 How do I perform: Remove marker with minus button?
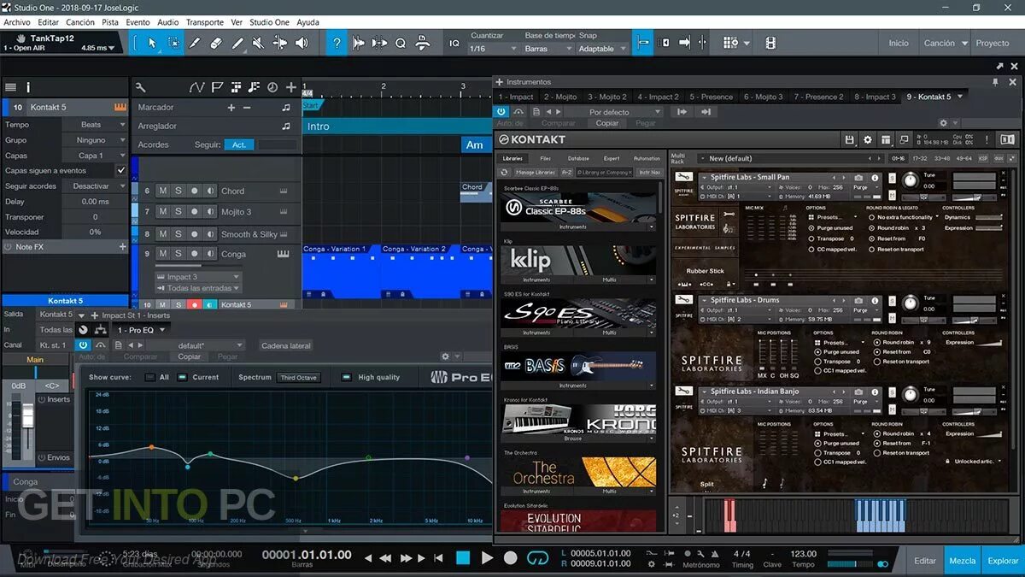(x=247, y=108)
